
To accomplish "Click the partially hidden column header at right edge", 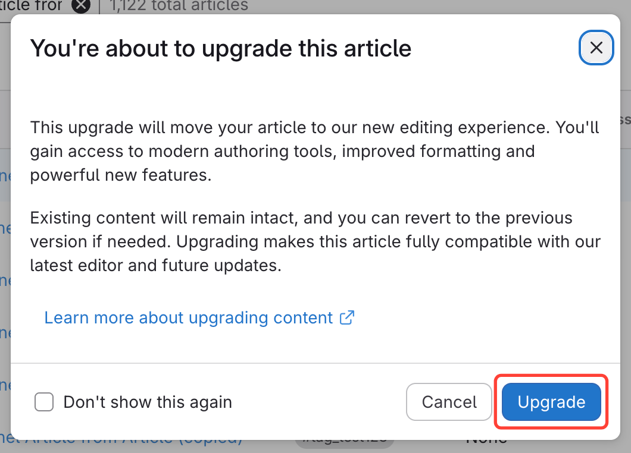I will tap(624, 119).
